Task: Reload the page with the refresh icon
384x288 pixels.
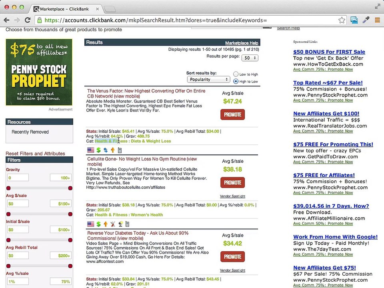Action: pyautogui.click(x=28, y=20)
